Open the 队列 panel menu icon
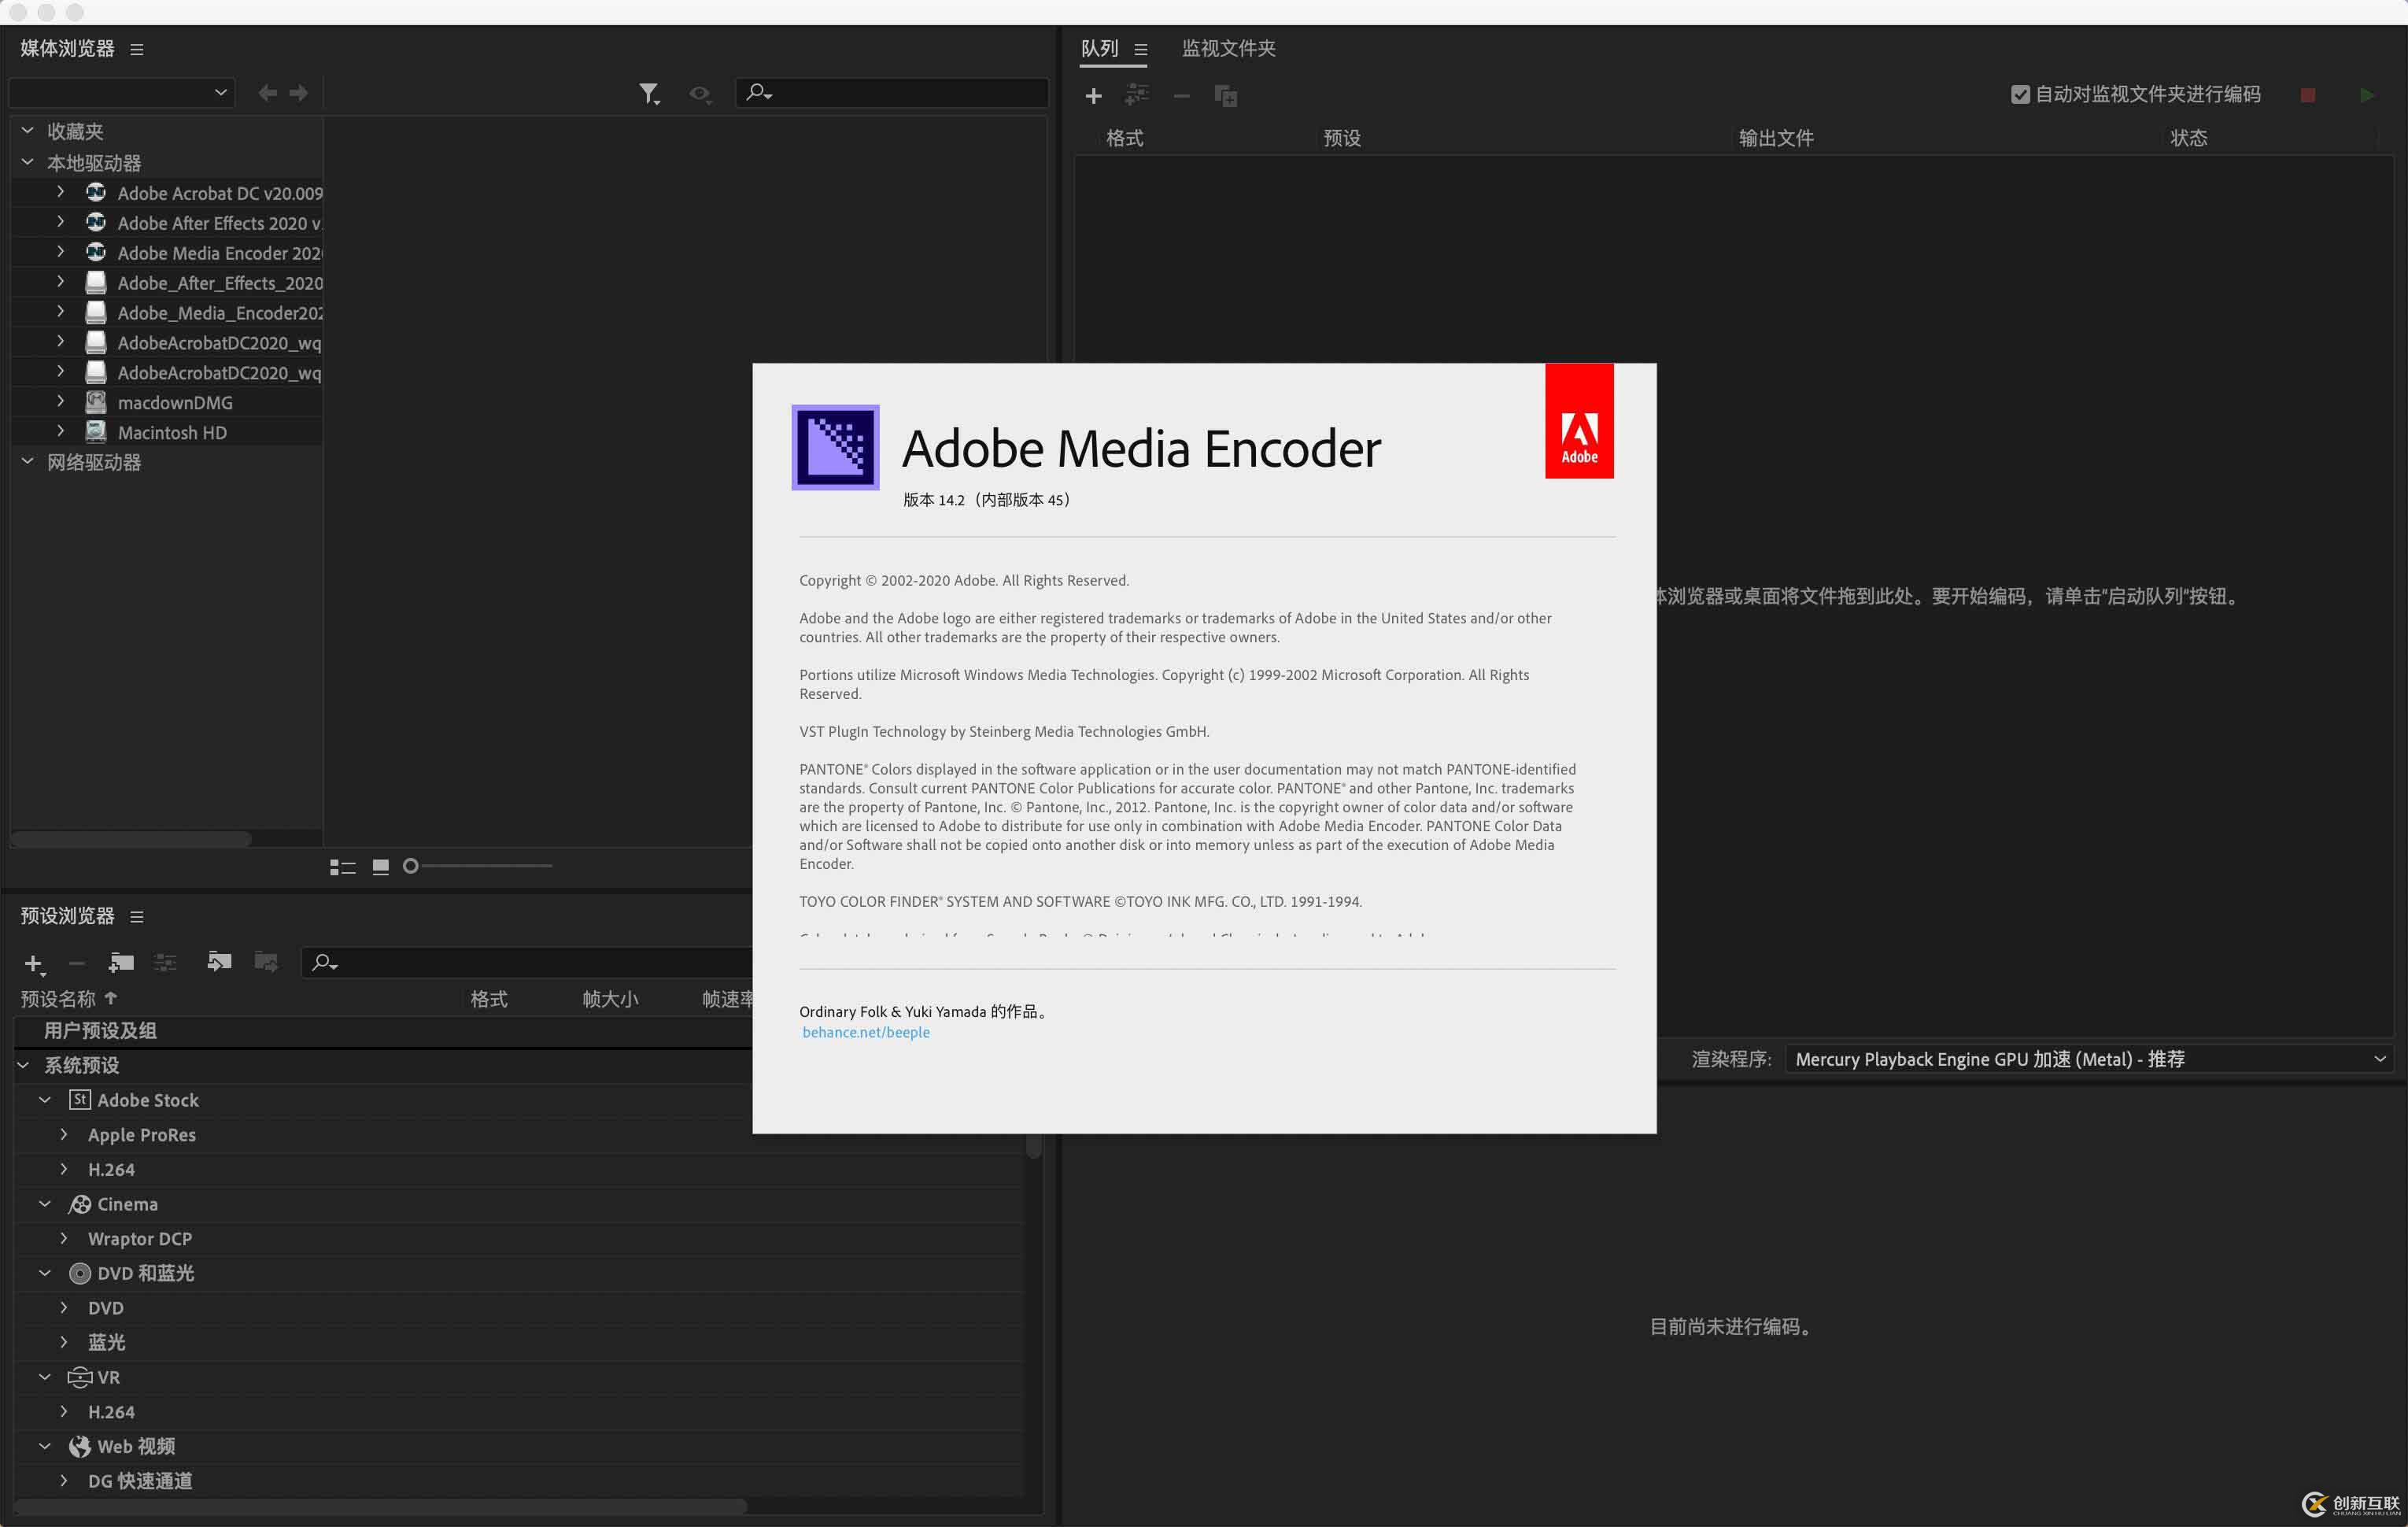2408x1527 pixels. (x=1141, y=49)
